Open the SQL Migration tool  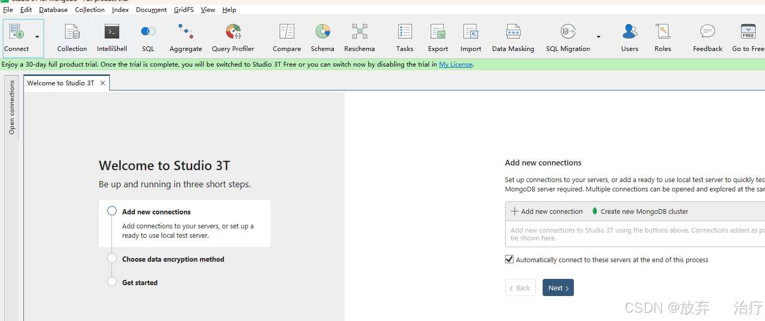[568, 37]
